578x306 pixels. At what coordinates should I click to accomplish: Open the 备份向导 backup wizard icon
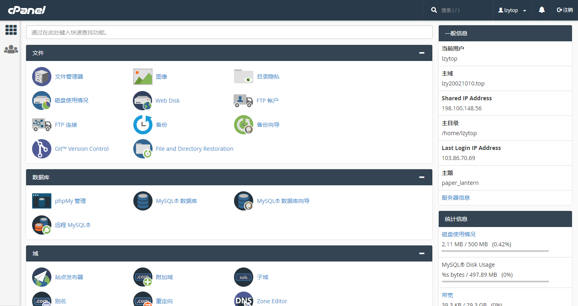coord(244,125)
